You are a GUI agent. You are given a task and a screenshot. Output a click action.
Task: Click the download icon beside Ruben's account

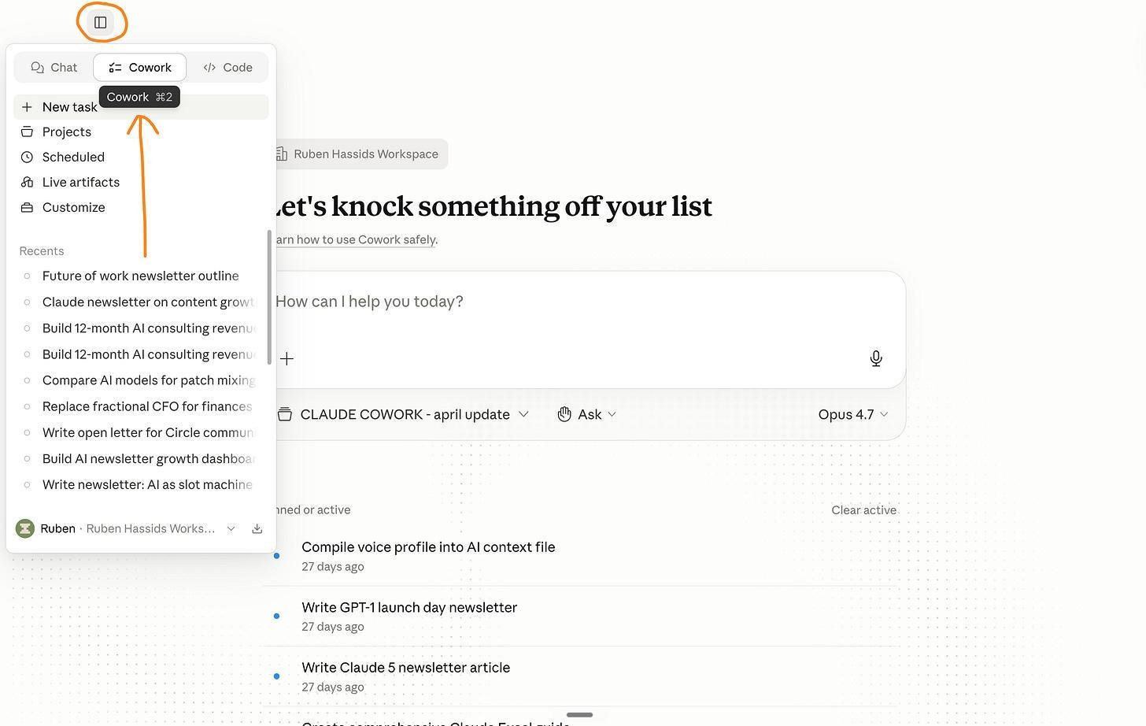pyautogui.click(x=257, y=529)
